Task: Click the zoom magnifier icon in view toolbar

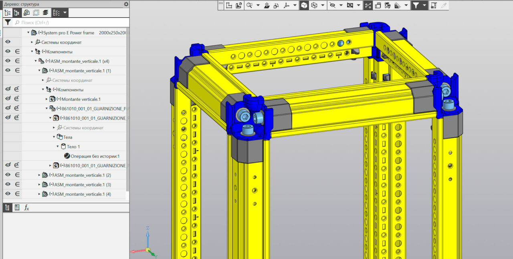Action: tap(249, 5)
